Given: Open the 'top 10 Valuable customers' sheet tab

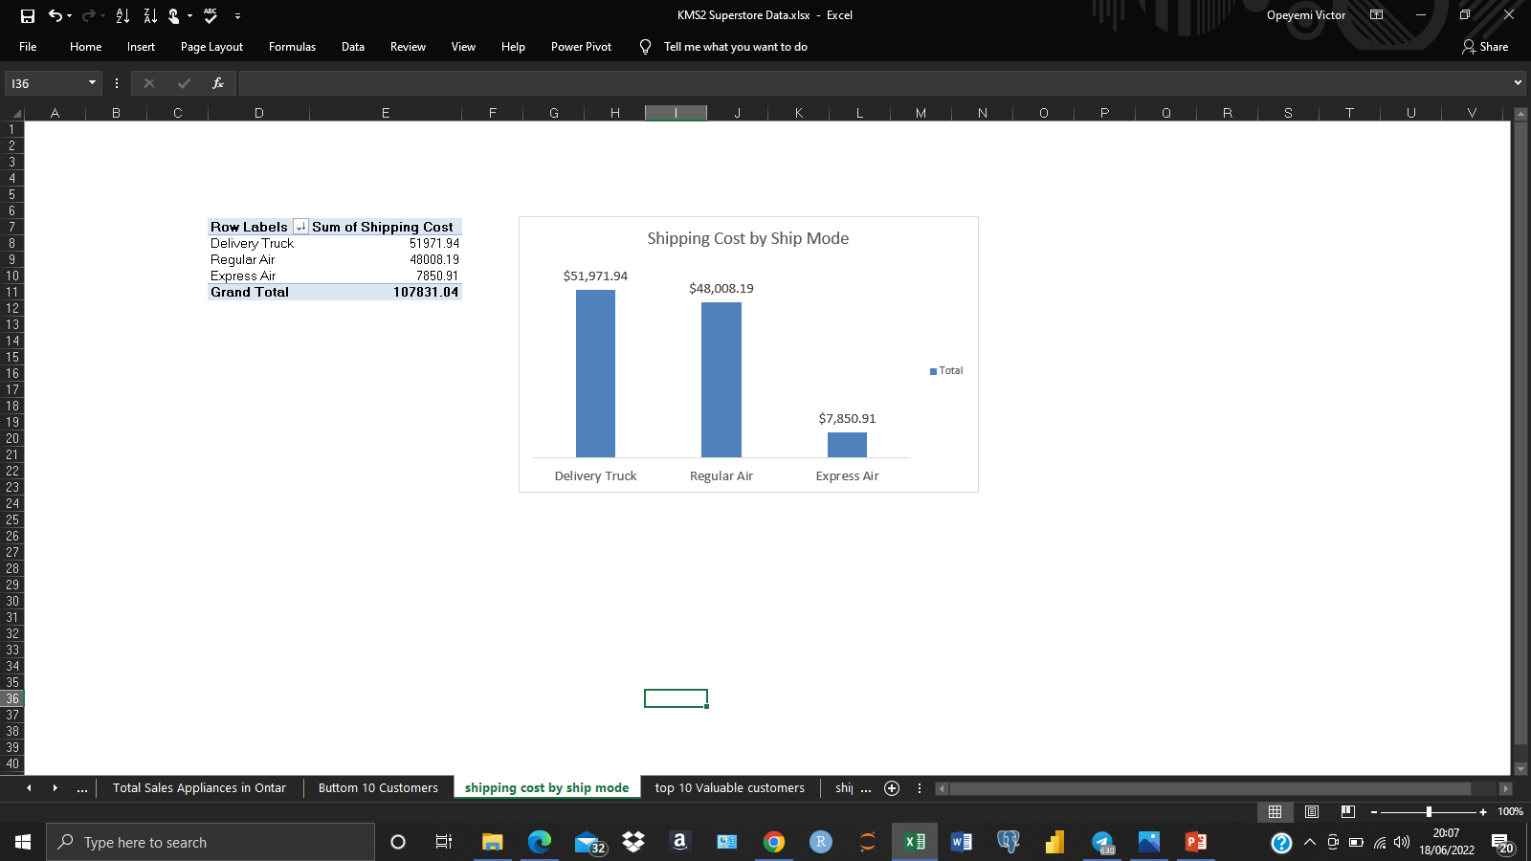Looking at the screenshot, I should coord(729,787).
